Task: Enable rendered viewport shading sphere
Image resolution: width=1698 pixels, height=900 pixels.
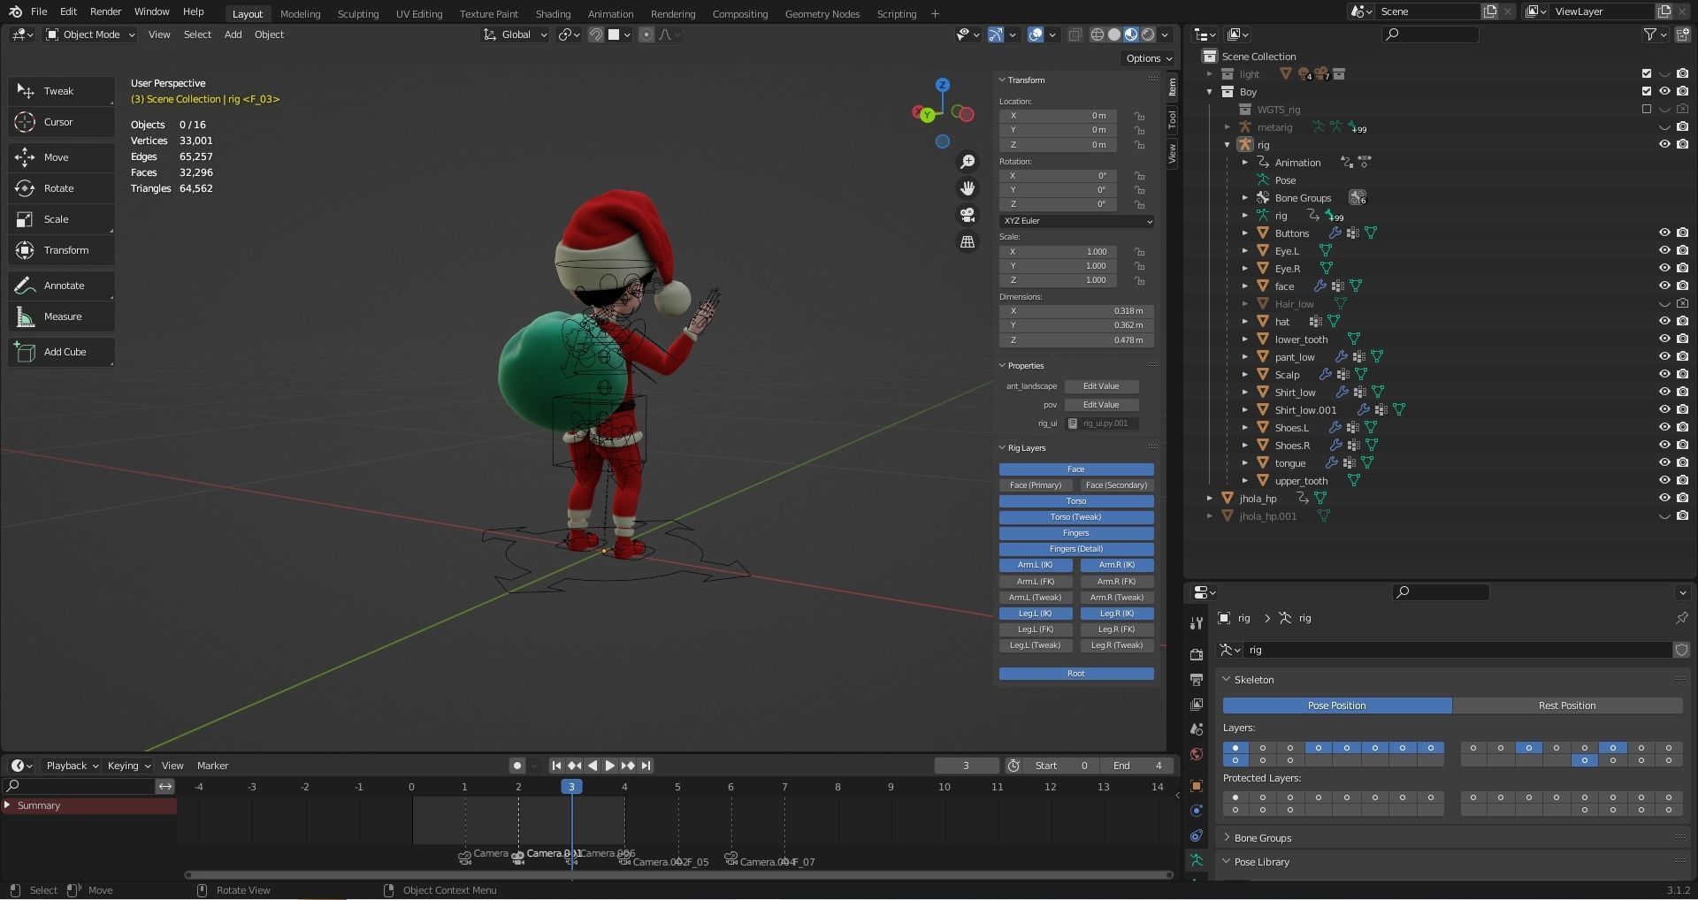Action: pos(1148,34)
